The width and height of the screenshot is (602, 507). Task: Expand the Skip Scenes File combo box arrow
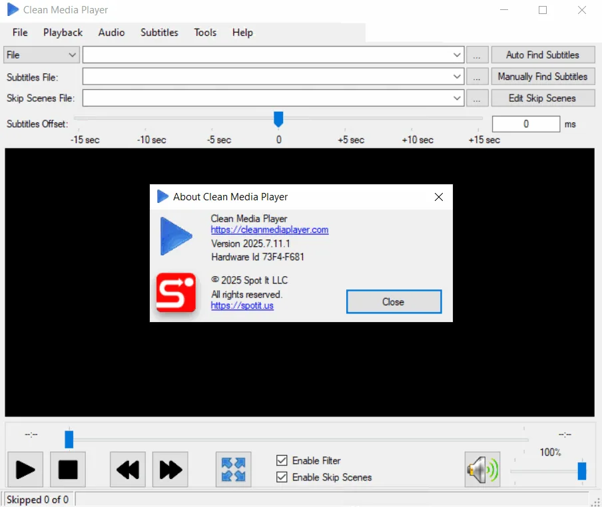click(x=457, y=98)
